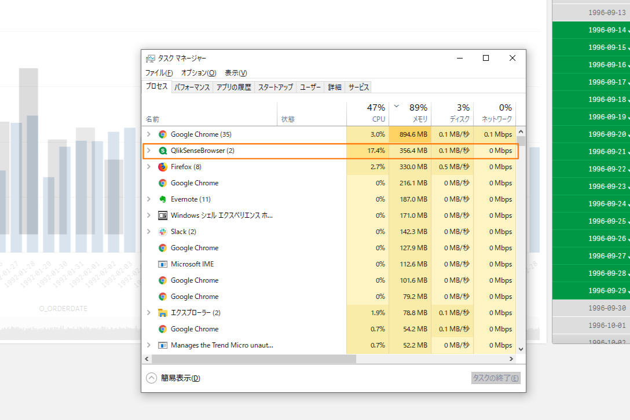
Task: Open the オプション(O) menu
Action: (x=199, y=73)
